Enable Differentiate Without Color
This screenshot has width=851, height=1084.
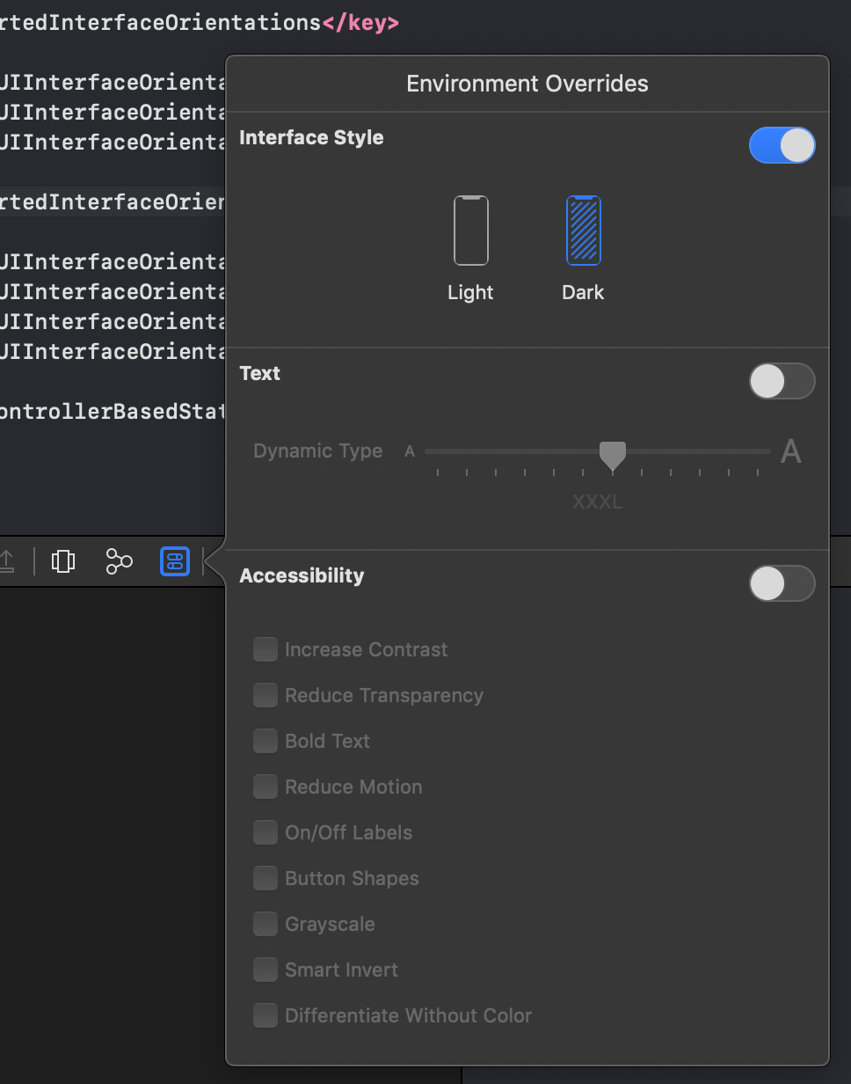(265, 1015)
